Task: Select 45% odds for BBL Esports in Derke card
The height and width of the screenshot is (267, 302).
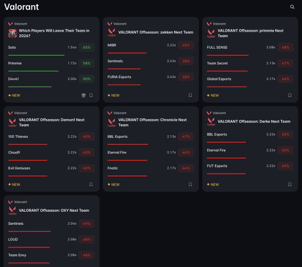Action: click(285, 134)
